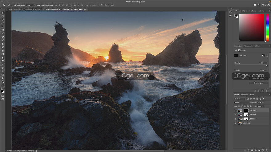The image size is (271, 152).
Task: Check Show Transform Controls
Action: [35, 5]
